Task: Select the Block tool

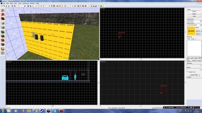Action: (x=3, y=27)
